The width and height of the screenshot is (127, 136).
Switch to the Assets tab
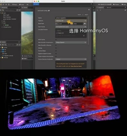point(3,42)
